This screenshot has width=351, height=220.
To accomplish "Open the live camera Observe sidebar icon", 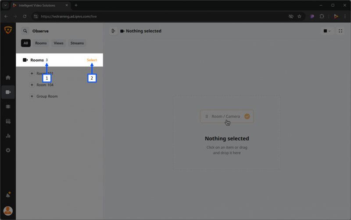I will [8, 92].
